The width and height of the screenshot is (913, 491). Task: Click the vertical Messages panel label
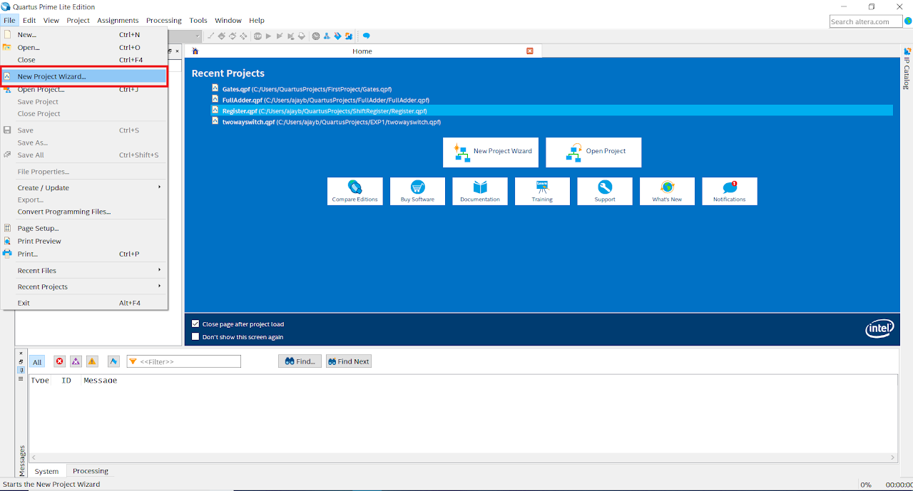pyautogui.click(x=21, y=460)
